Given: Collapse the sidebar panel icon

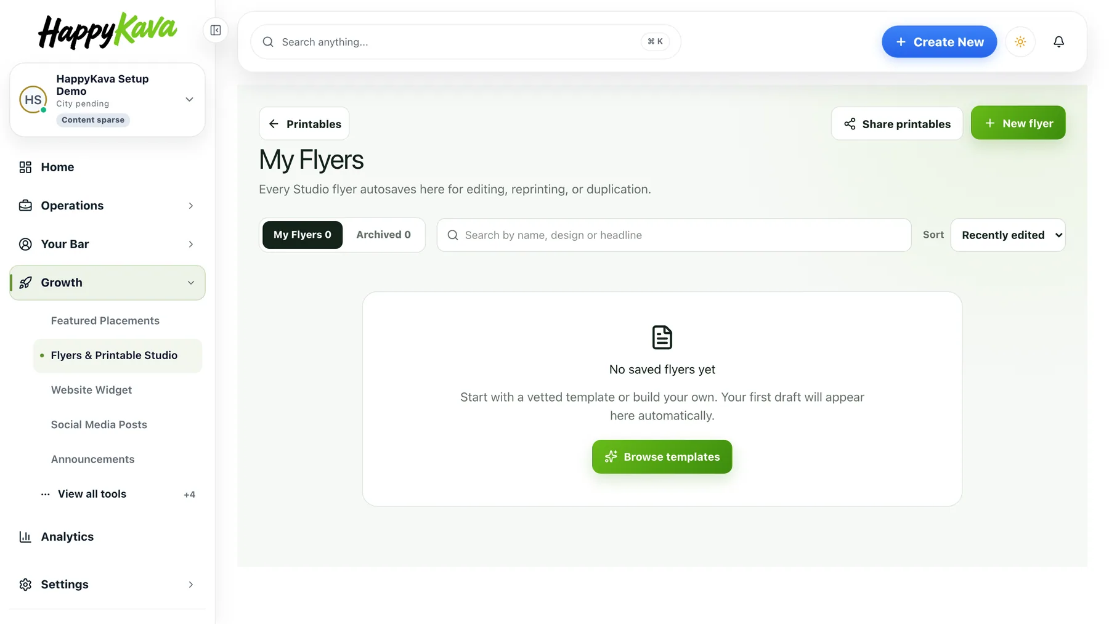Looking at the screenshot, I should 216,30.
